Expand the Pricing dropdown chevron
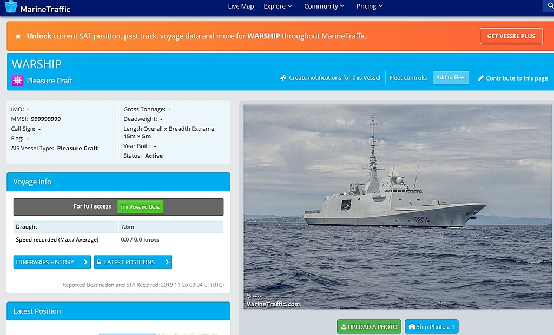Image resolution: width=554 pixels, height=335 pixels. [x=380, y=6]
